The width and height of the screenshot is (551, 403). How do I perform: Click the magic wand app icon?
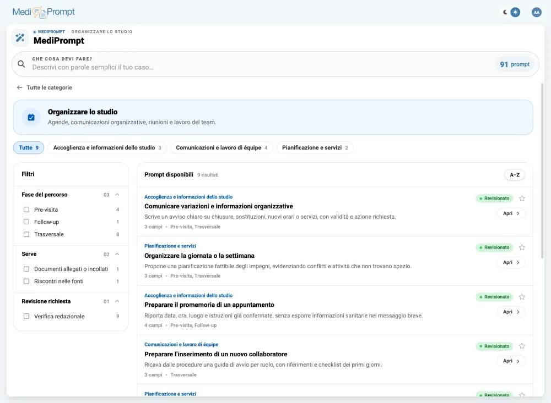tap(20, 37)
